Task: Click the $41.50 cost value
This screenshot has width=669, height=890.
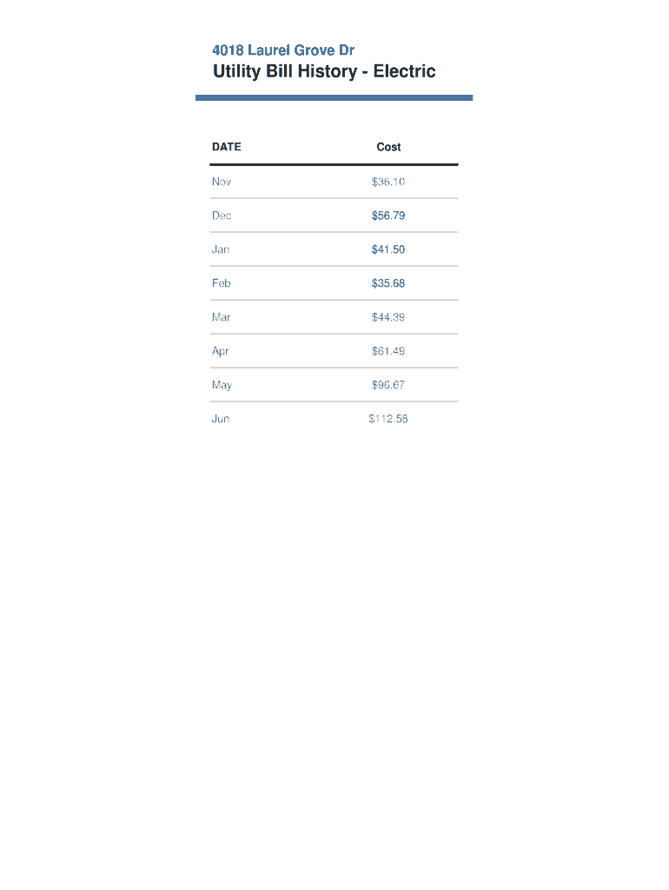Action: [x=388, y=249]
